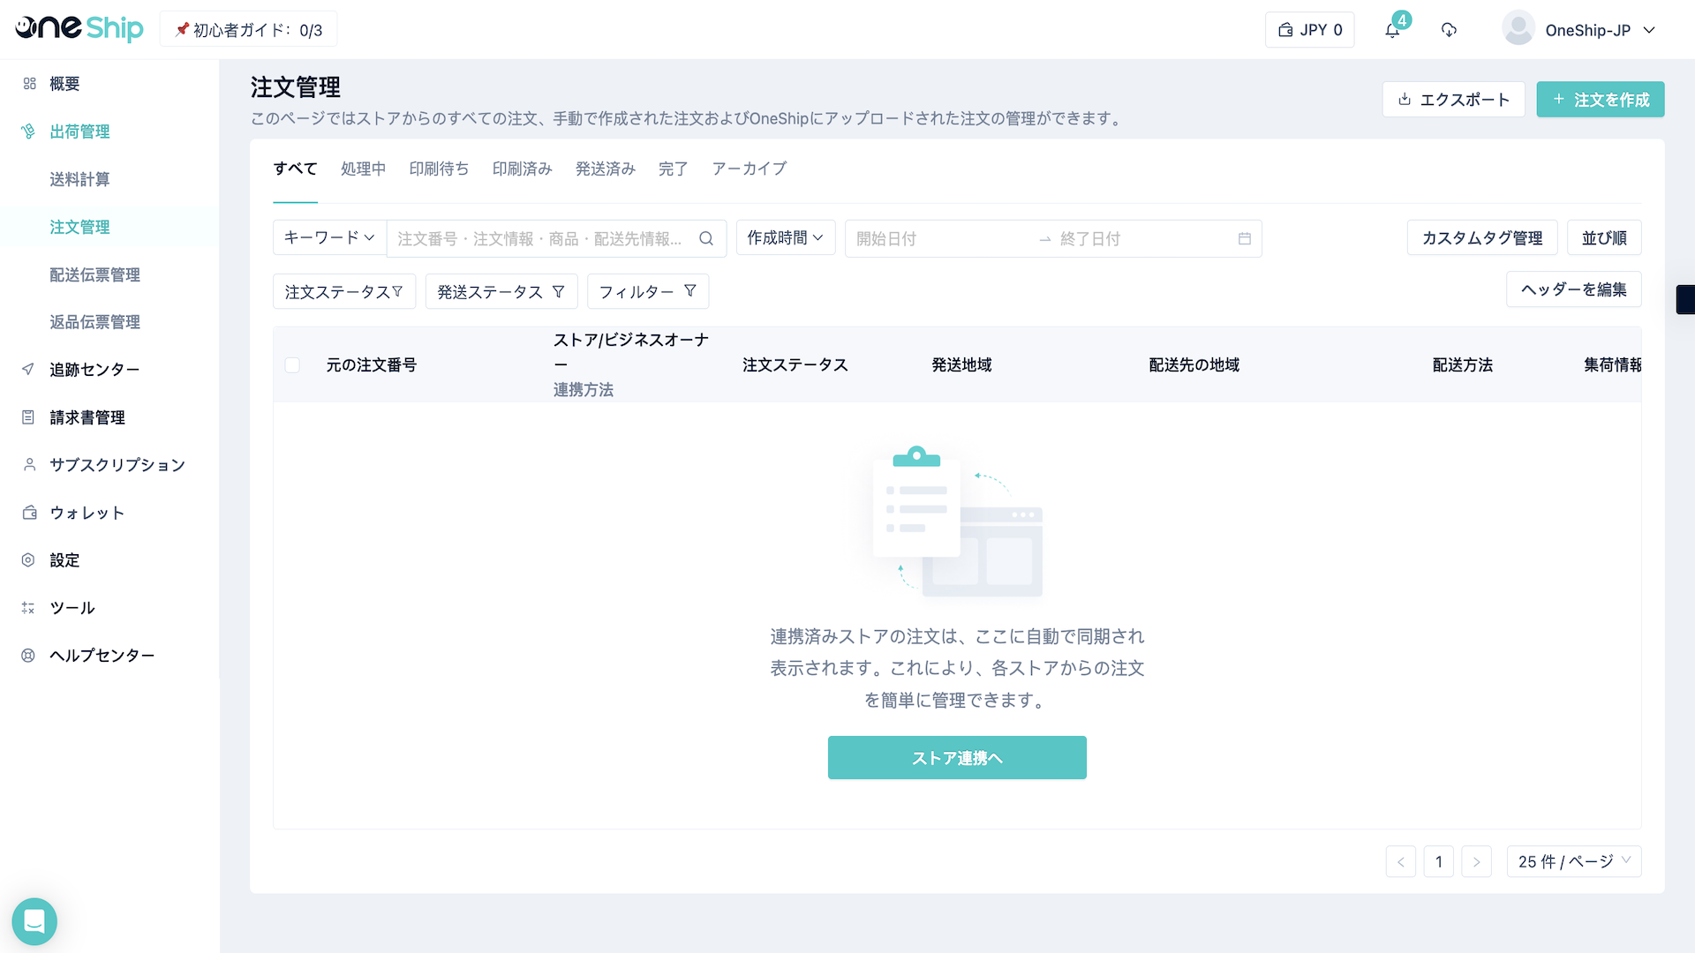Click the search magnifier icon in keyword field
Viewport: 1695px width, 953px height.
pos(706,238)
